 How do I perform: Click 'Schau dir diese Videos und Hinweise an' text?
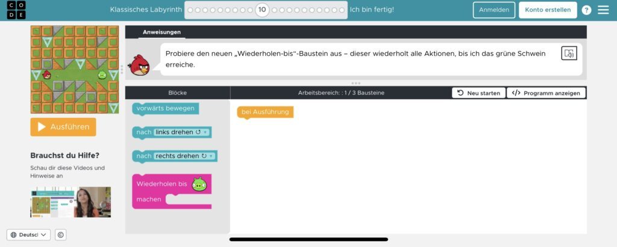[x=67, y=172]
